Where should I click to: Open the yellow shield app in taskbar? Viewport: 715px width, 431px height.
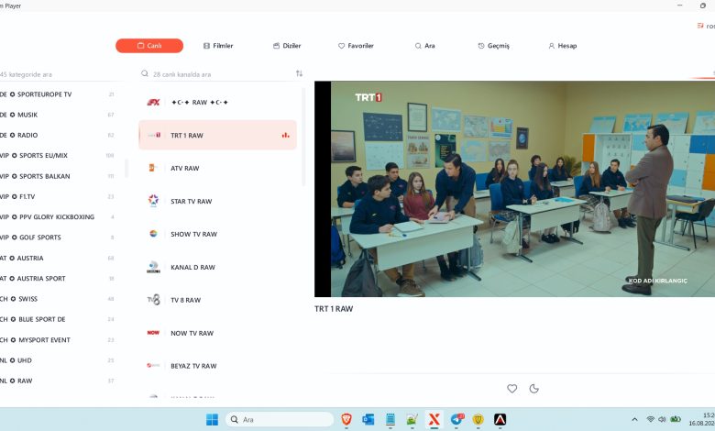[x=478, y=420]
